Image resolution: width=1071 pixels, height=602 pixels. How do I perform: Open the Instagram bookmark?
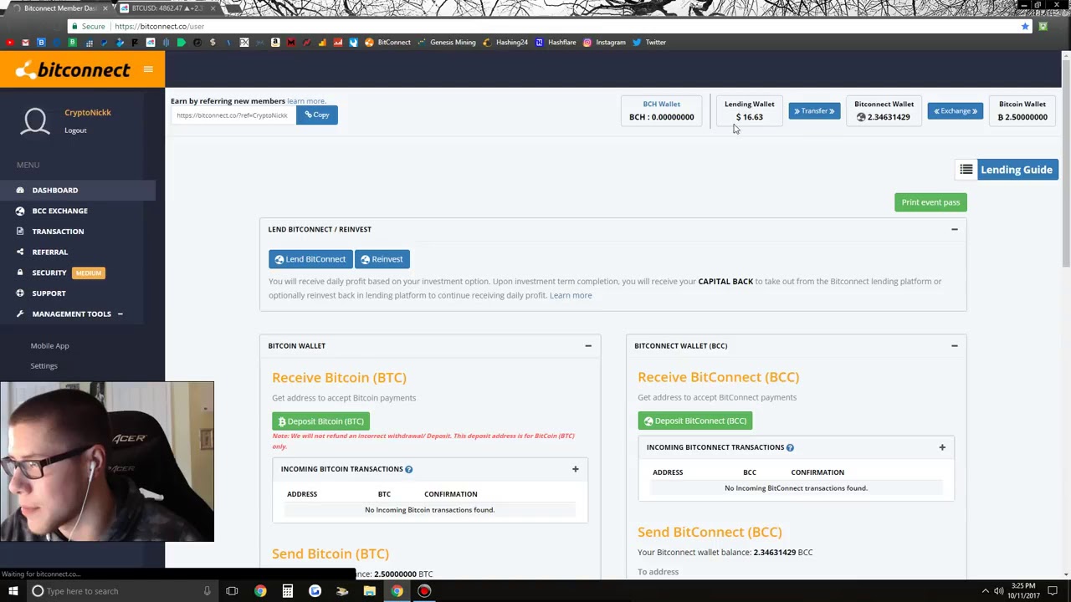click(x=604, y=42)
